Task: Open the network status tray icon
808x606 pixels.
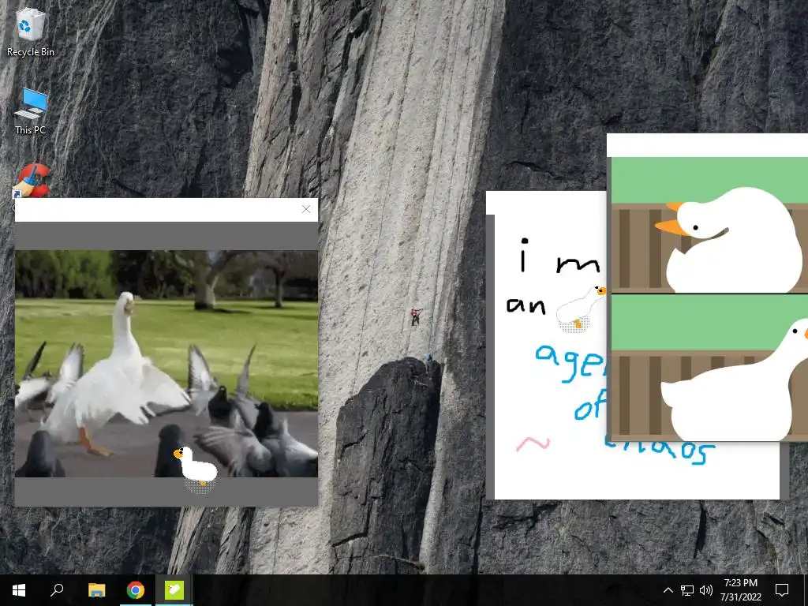Action: (x=687, y=590)
